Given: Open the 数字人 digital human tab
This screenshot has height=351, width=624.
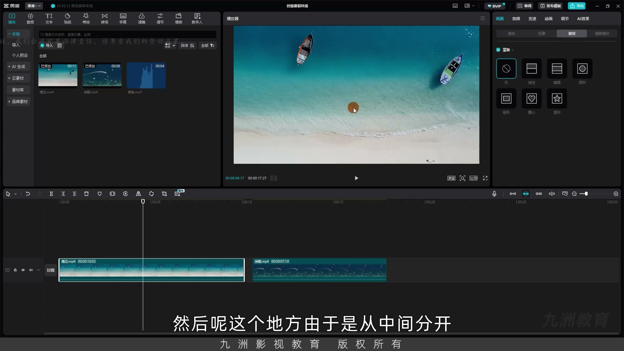Looking at the screenshot, I should coord(197,19).
